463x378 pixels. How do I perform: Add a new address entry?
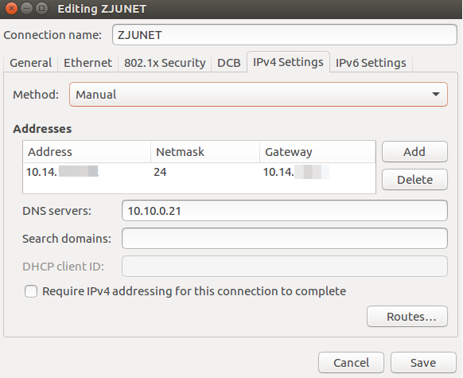pyautogui.click(x=414, y=152)
